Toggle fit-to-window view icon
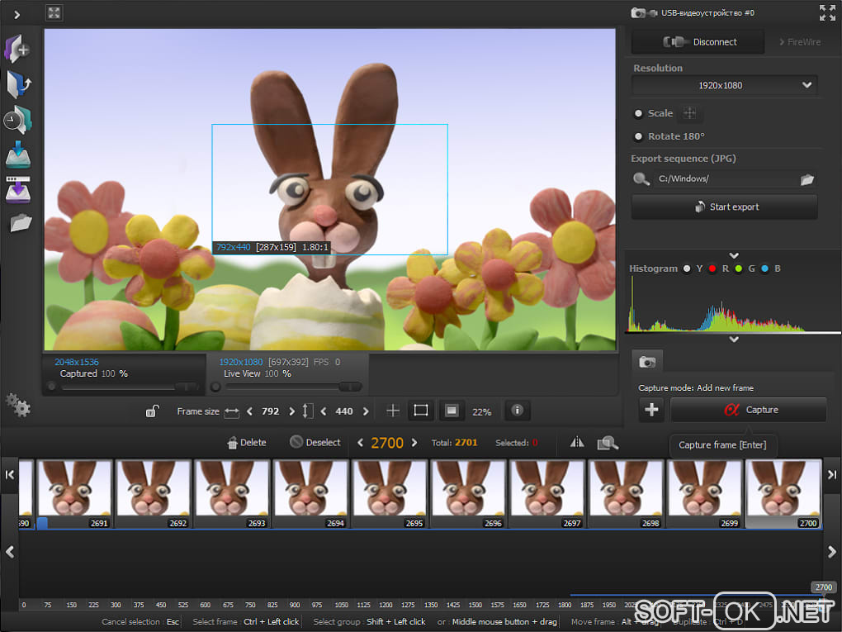Image resolution: width=842 pixels, height=632 pixels. 54,13
